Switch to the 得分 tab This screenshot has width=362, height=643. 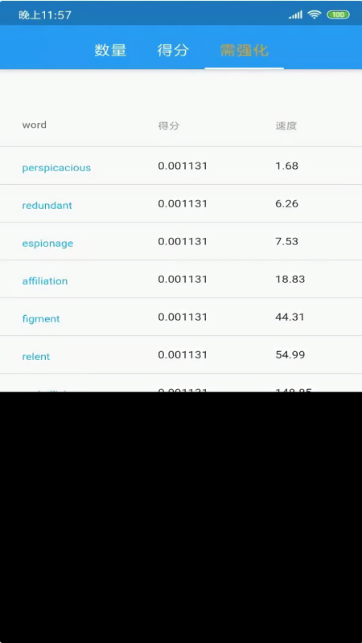tap(173, 50)
